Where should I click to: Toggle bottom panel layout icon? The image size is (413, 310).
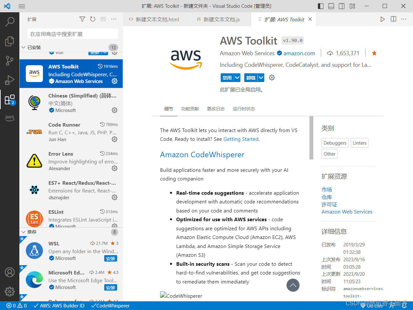(x=331, y=6)
